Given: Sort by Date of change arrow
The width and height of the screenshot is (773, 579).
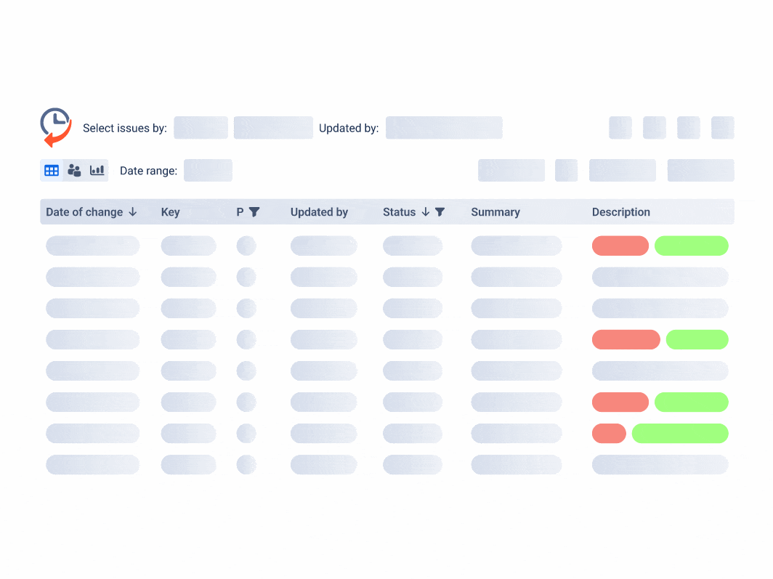Looking at the screenshot, I should [133, 212].
